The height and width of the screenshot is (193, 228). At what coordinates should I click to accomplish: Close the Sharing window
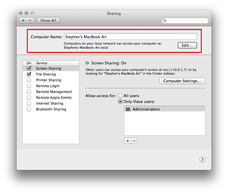tap(21, 13)
